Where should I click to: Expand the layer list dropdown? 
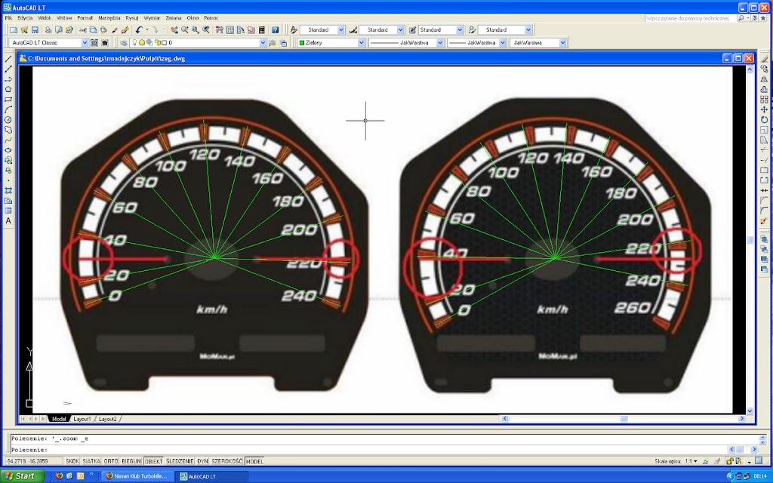263,43
